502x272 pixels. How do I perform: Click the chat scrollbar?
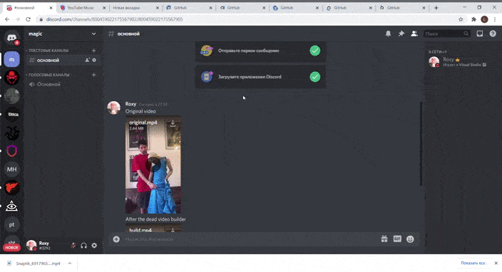[x=421, y=144]
